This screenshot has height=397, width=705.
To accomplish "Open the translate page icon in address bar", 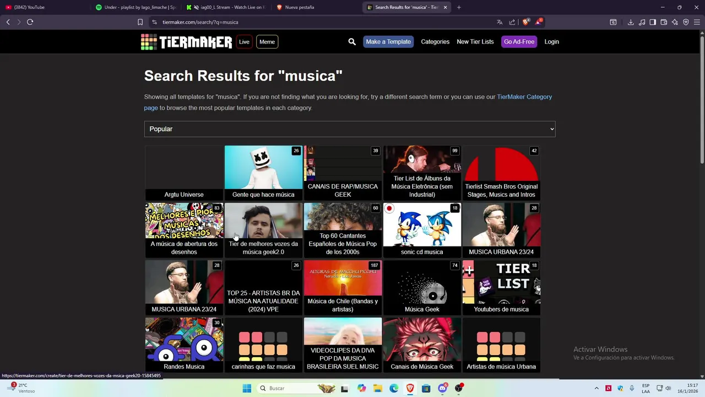I will [500, 22].
